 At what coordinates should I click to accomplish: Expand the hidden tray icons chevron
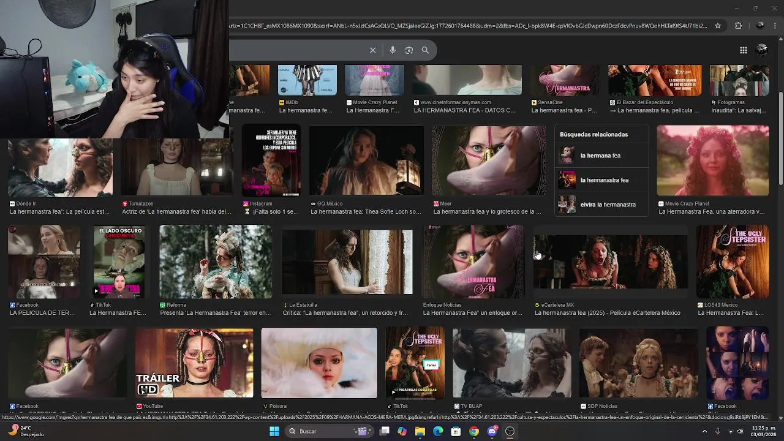point(704,431)
